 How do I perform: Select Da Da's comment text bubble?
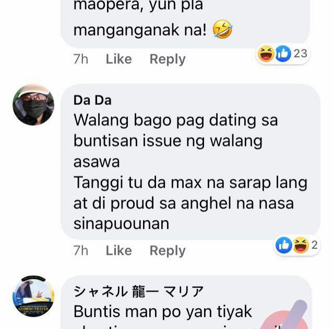pyautogui.click(x=190, y=162)
